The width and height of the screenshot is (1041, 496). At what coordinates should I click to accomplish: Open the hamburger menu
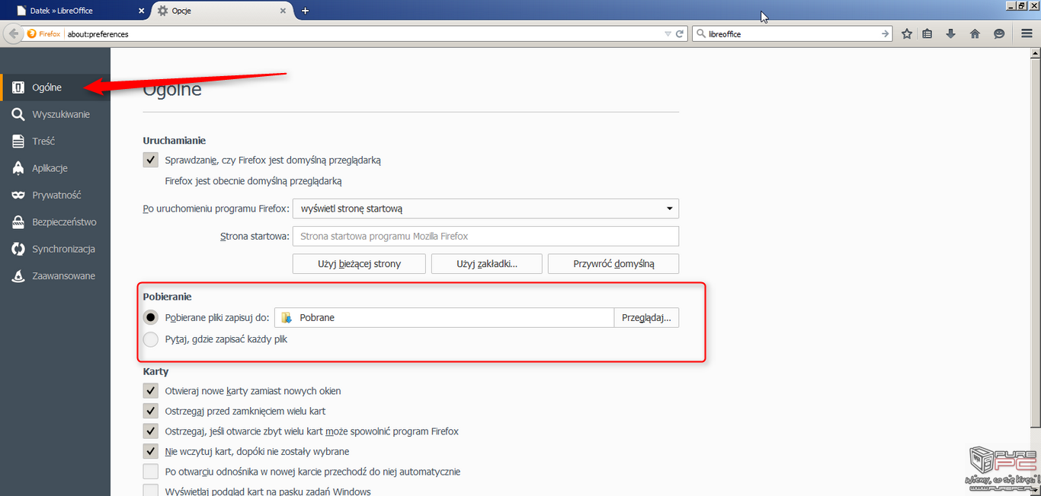click(1027, 34)
